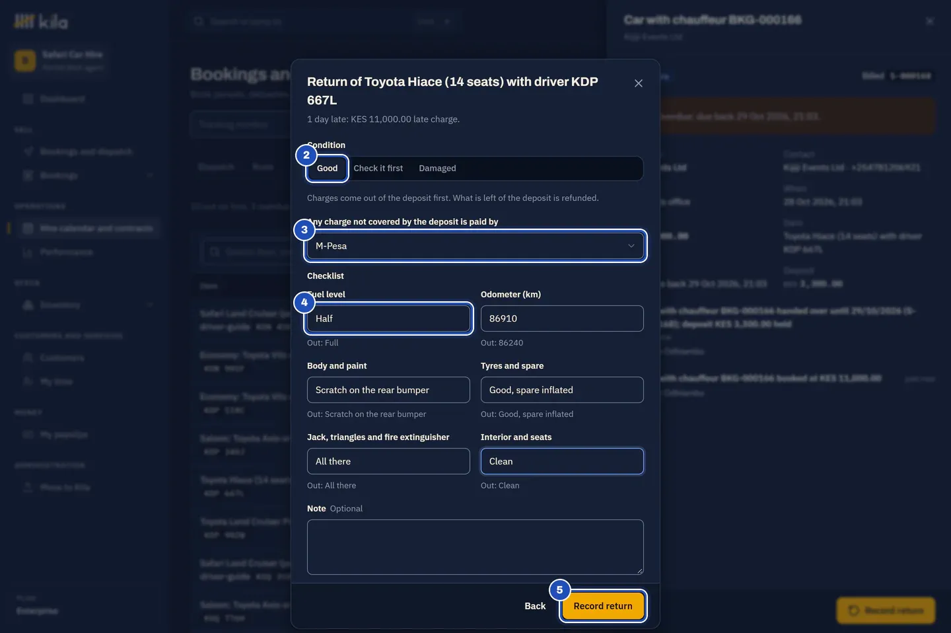The width and height of the screenshot is (951, 633).
Task: Click the "Interior and seats" label
Action: coord(516,437)
